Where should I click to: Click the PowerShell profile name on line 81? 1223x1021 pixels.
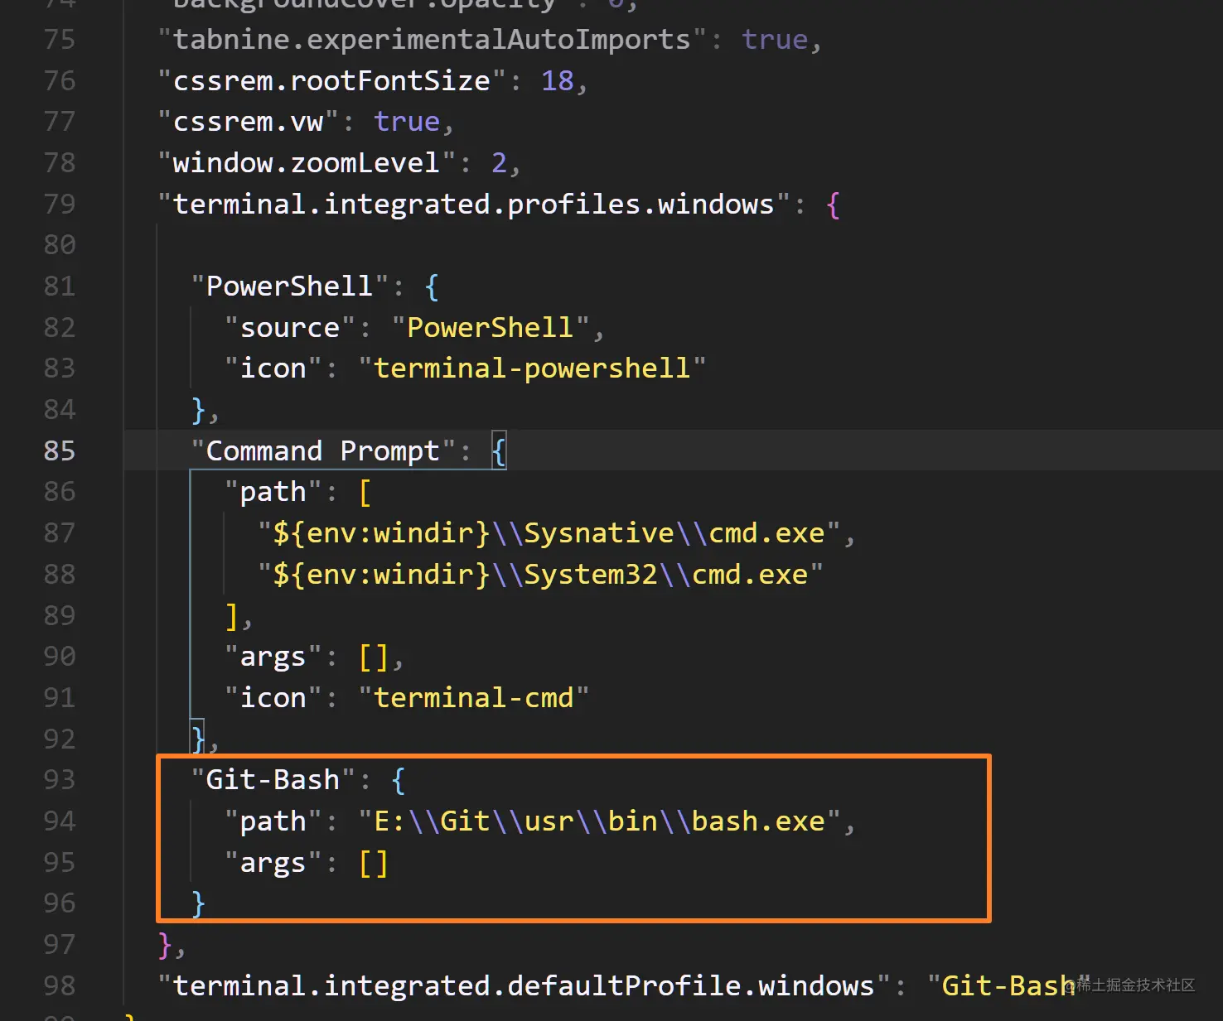pos(288,285)
